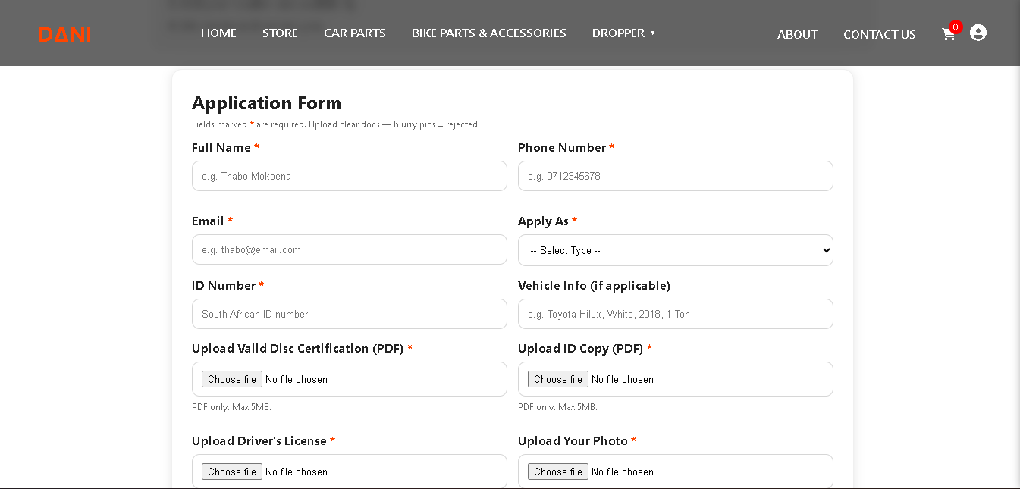This screenshot has width=1020, height=489.
Task: Focus the Phone Number input field
Action: 676,176
